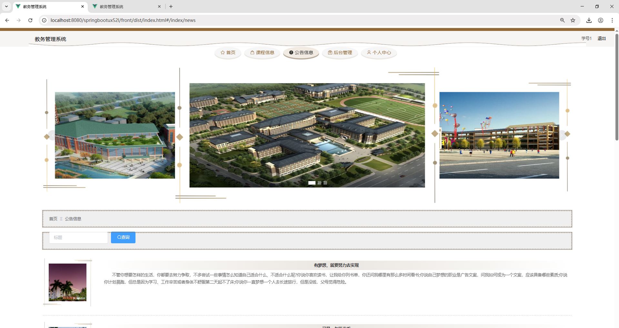
Task: Expand tab search dropdown
Action: pos(6,6)
